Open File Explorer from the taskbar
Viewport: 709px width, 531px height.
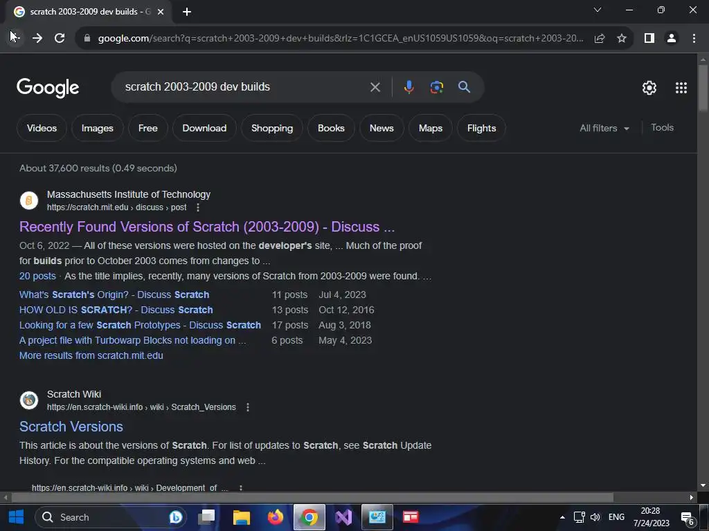[242, 517]
